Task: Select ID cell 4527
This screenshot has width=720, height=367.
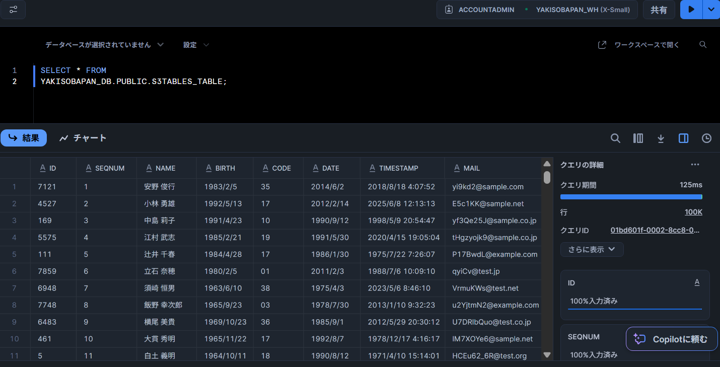Action: point(53,204)
